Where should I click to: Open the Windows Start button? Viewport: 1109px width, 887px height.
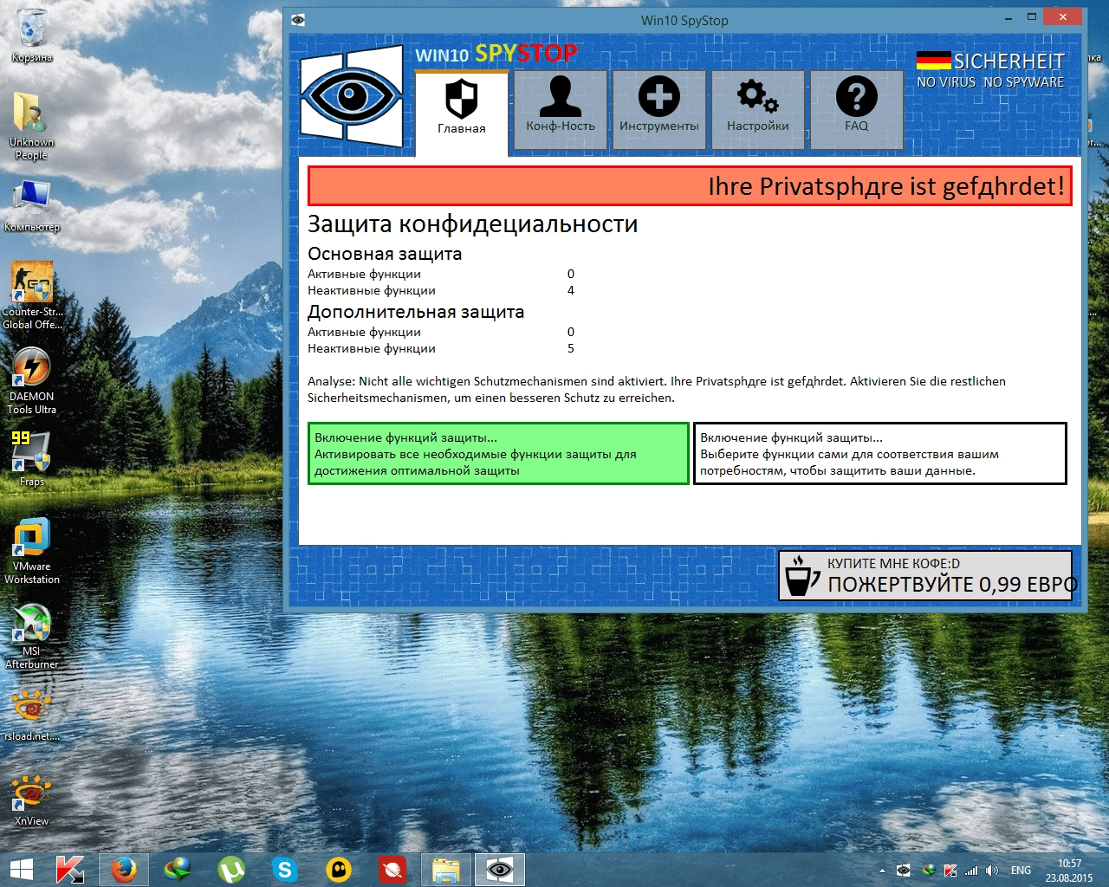(x=22, y=870)
